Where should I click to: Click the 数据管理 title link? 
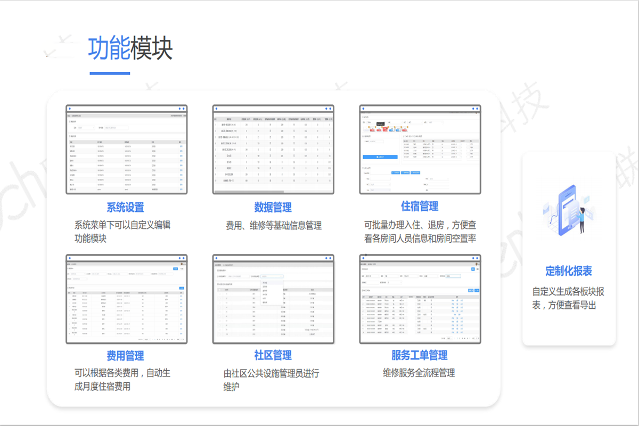click(273, 208)
